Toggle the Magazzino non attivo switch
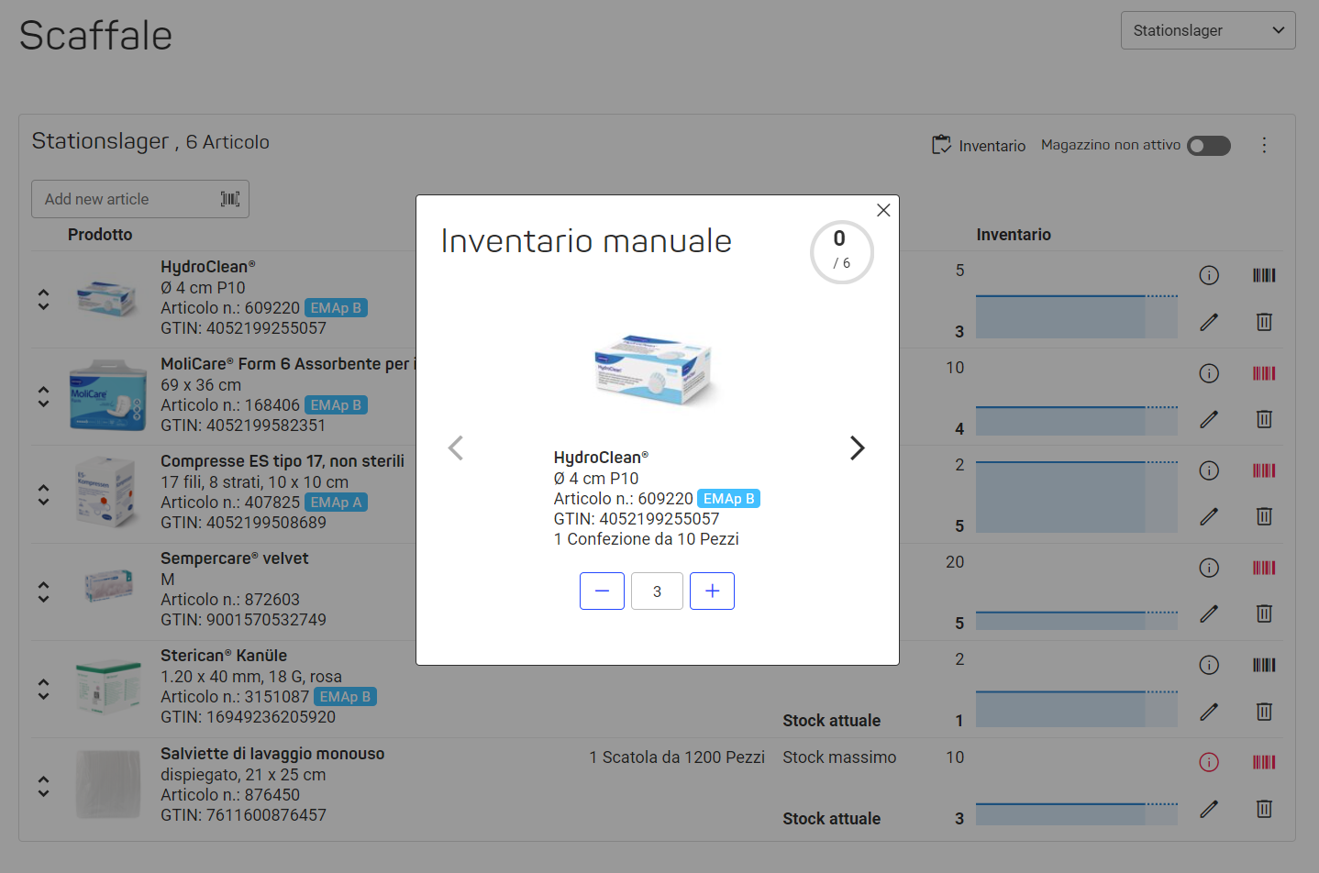The width and height of the screenshot is (1319, 873). 1208,146
